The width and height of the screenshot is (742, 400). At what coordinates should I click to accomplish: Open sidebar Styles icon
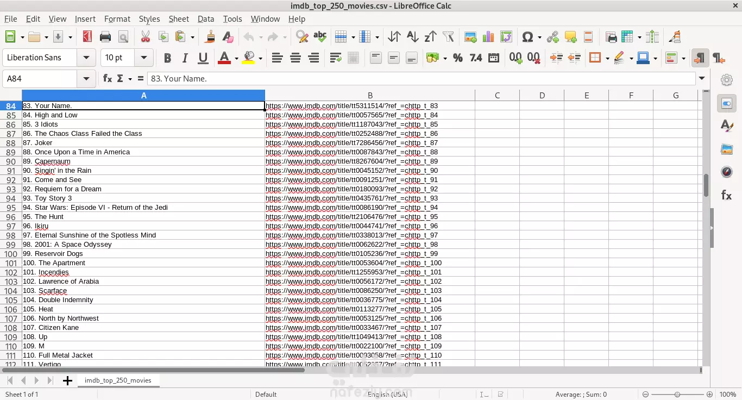tap(727, 126)
